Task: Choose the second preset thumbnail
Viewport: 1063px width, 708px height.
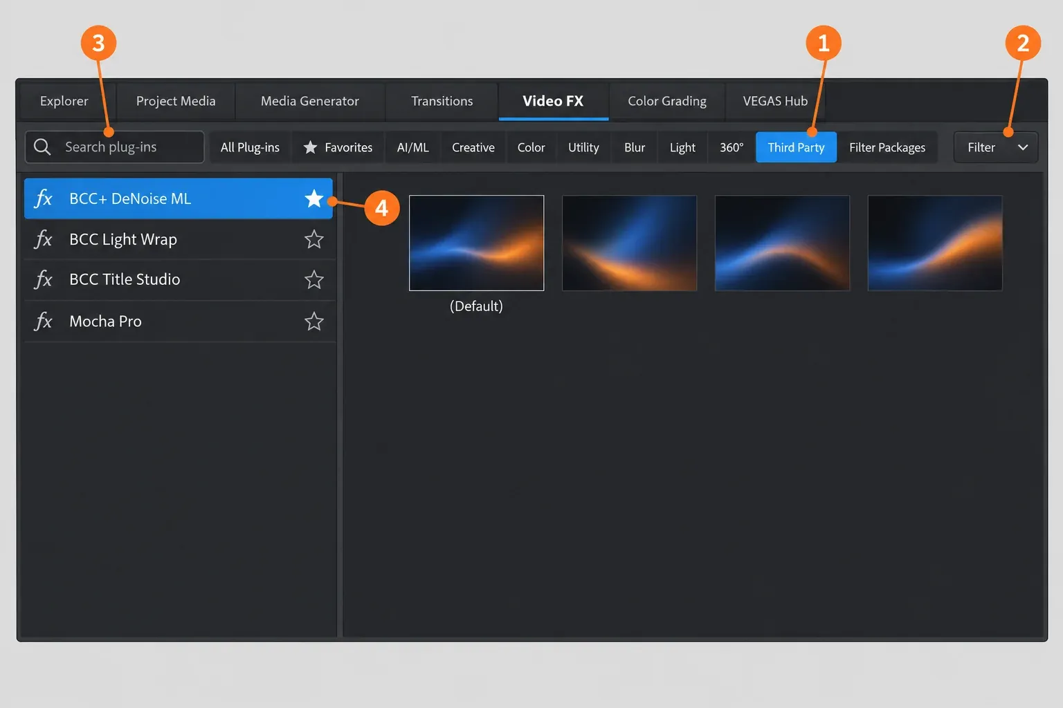Action: pos(630,243)
